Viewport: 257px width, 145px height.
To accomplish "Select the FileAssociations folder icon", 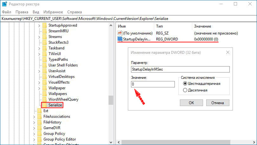I will (39, 117).
